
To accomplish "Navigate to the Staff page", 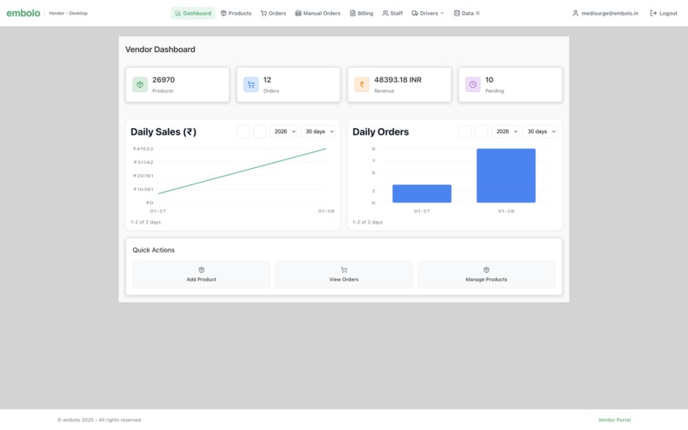I will 393,13.
